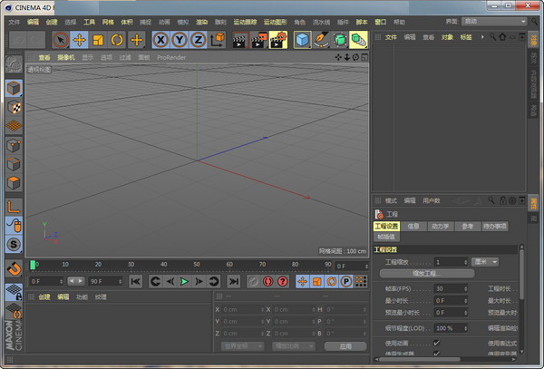544x369 pixels.
Task: Open the 厘米 unit dropdown
Action: (485, 261)
